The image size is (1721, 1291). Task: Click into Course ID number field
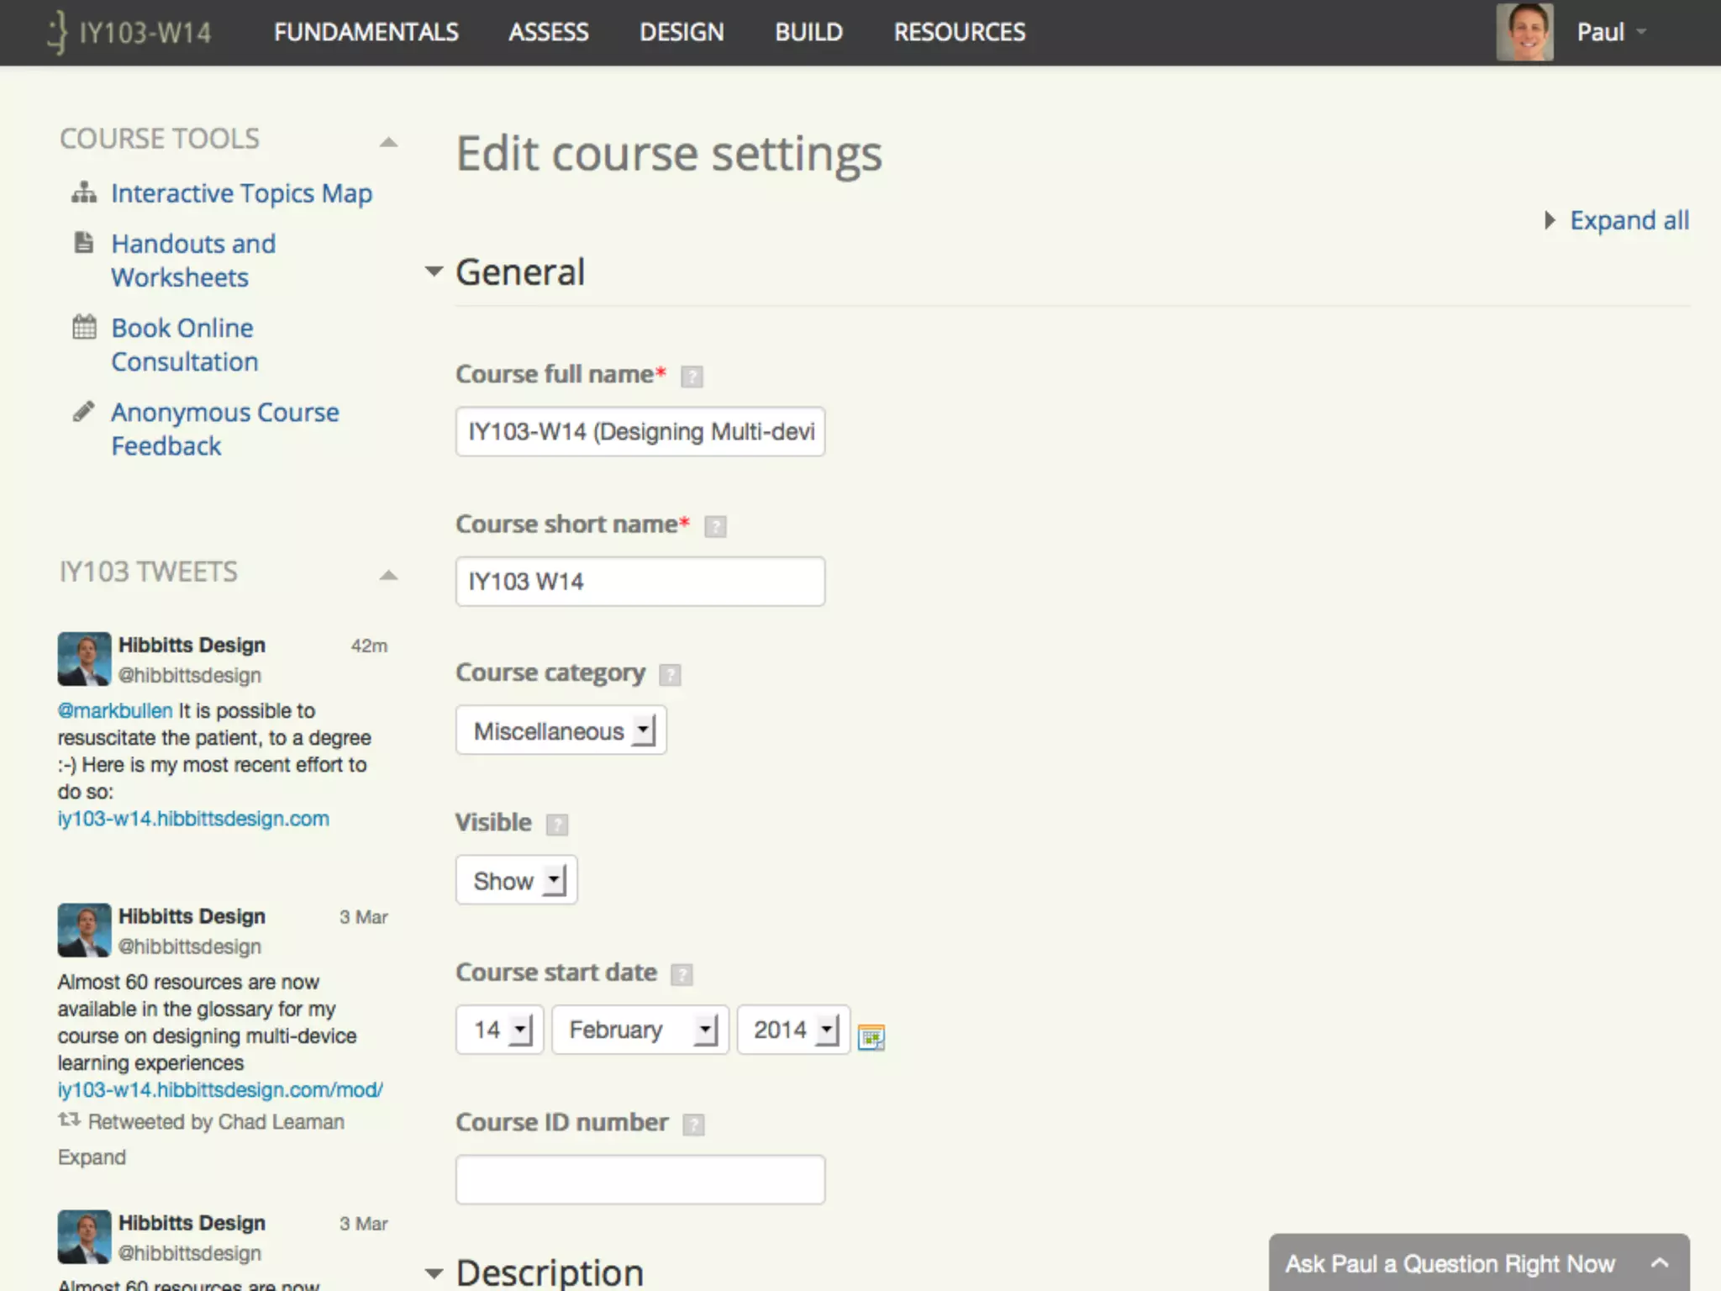(x=639, y=1179)
